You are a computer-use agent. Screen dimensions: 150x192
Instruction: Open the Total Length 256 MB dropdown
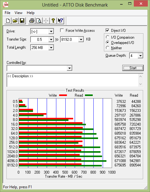(51, 47)
